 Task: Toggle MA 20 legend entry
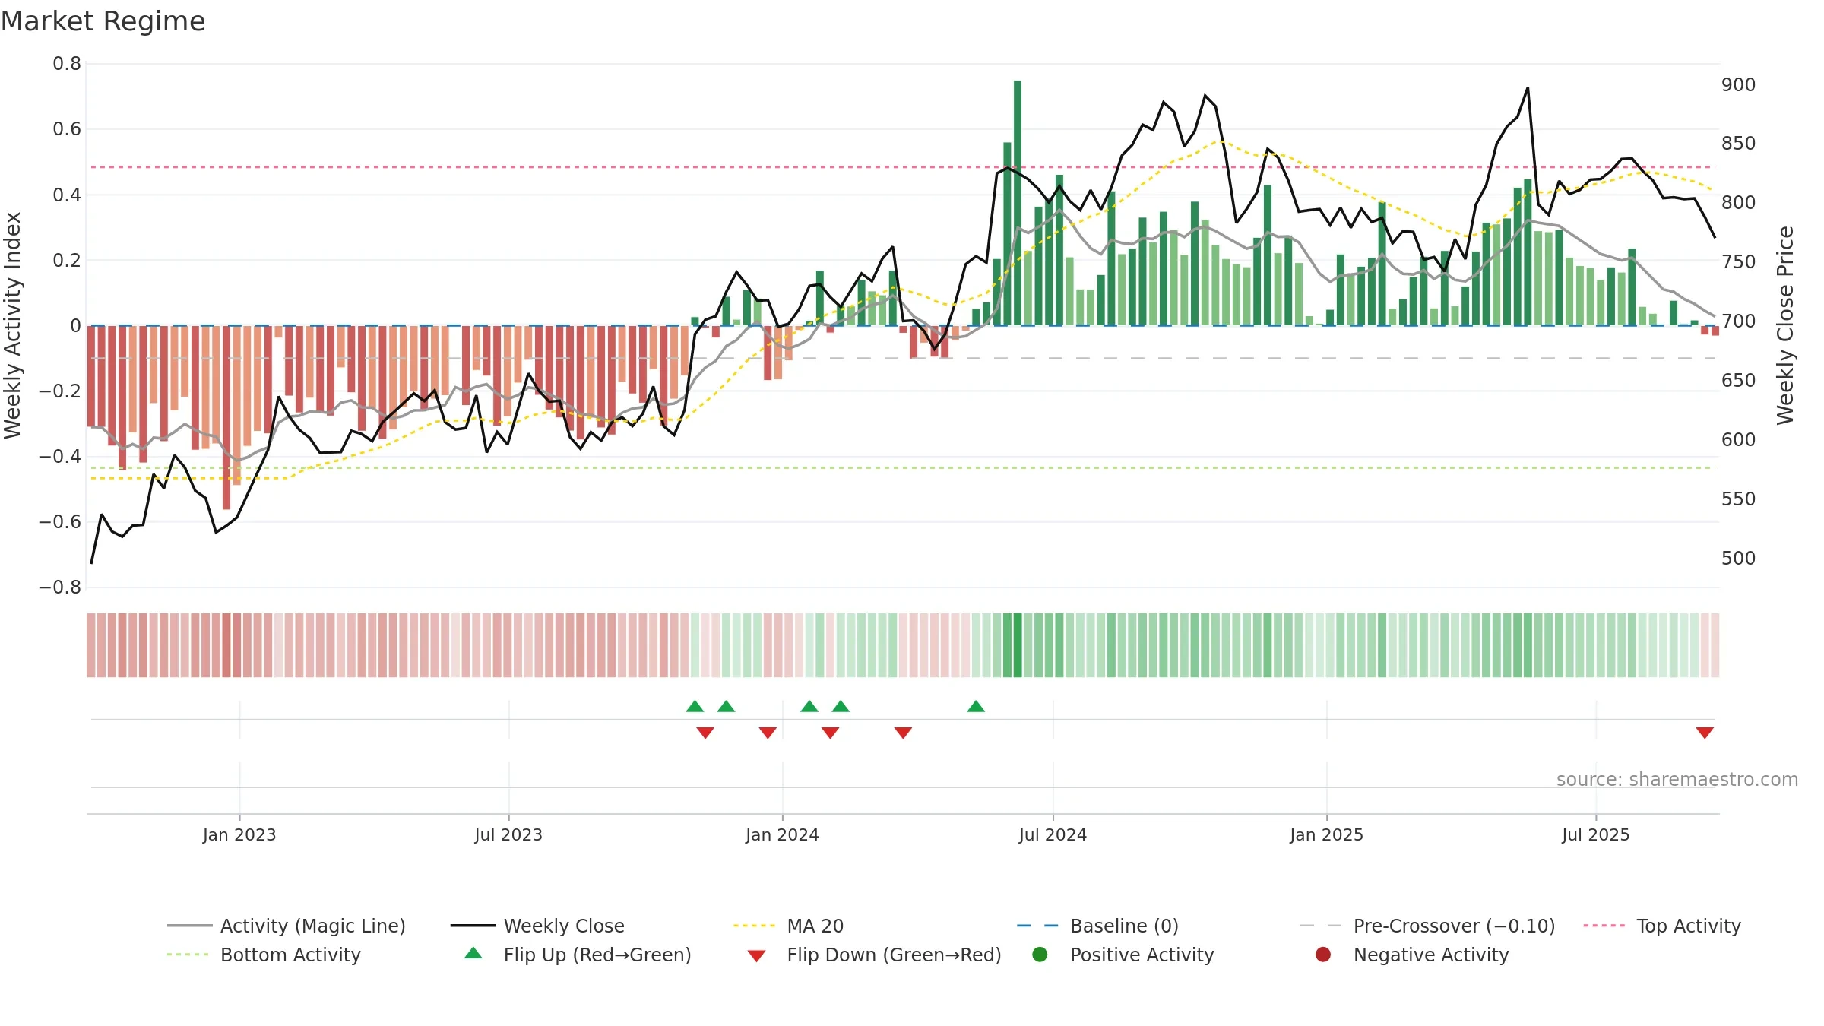click(788, 926)
